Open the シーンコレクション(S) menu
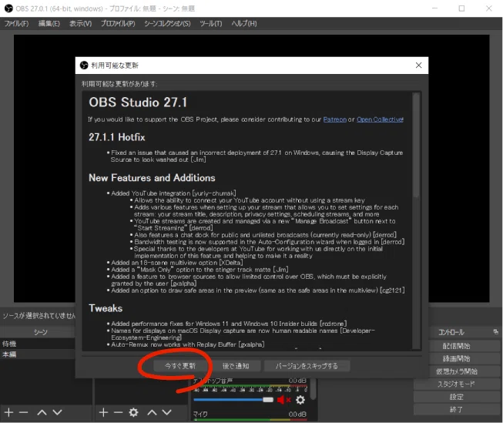Screen dimensions: 503x423 coord(167,23)
